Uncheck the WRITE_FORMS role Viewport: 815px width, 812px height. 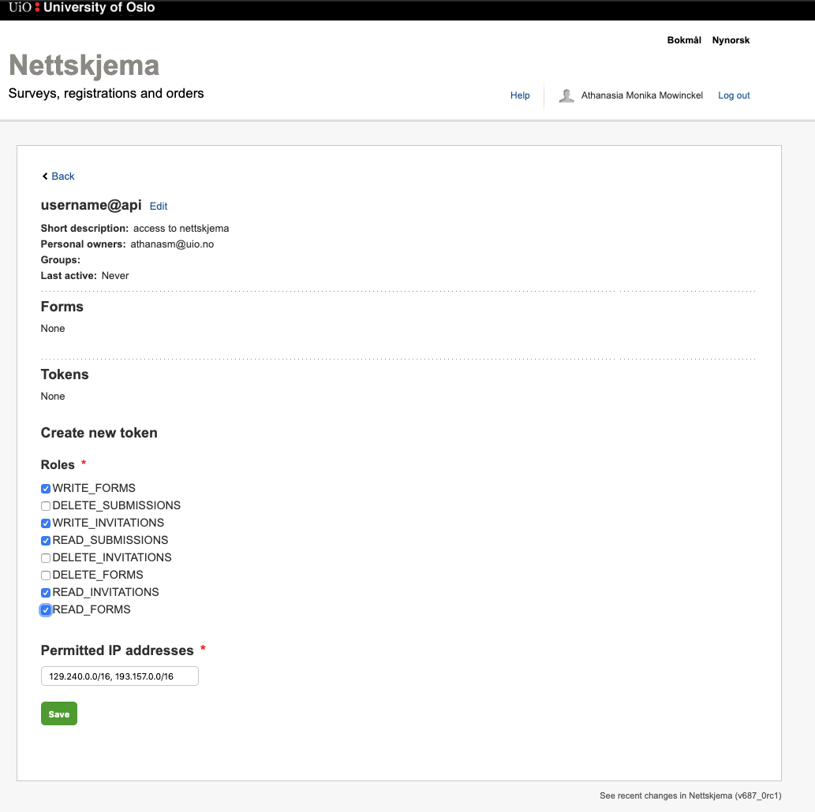46,489
